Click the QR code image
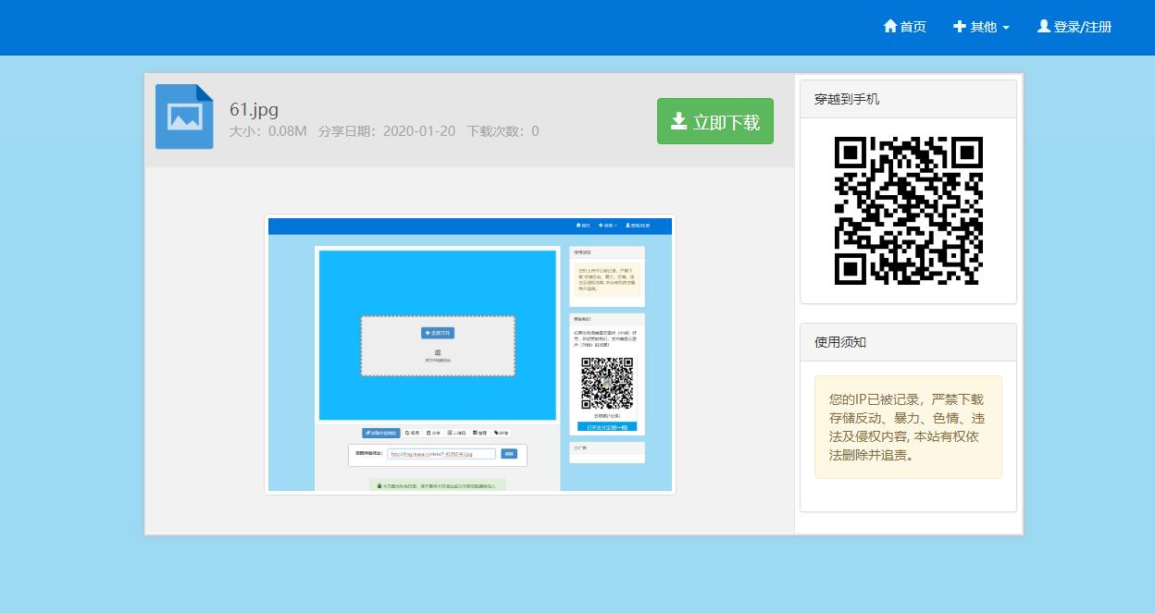This screenshot has width=1155, height=613. (908, 211)
